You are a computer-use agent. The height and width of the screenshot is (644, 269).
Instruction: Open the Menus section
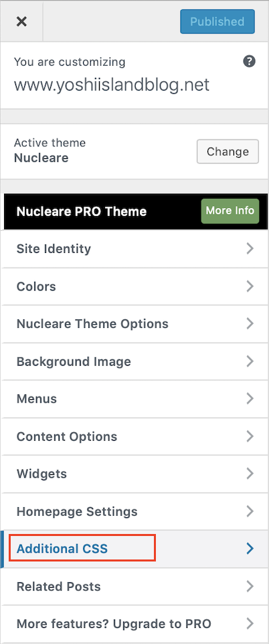coord(134,398)
